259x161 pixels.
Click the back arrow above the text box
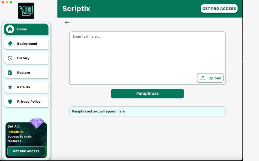pos(67,22)
